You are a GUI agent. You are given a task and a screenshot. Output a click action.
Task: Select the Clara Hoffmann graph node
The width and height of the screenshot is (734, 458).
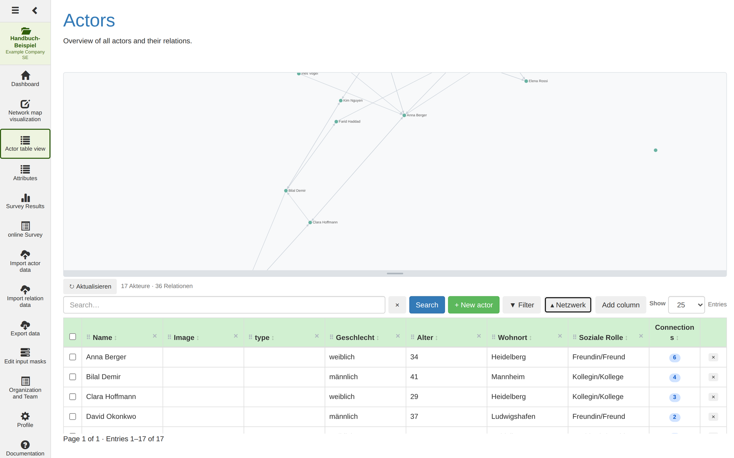click(310, 222)
